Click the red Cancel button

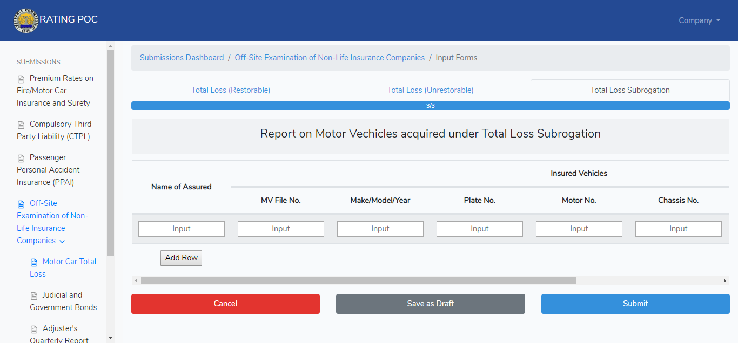[x=225, y=304]
